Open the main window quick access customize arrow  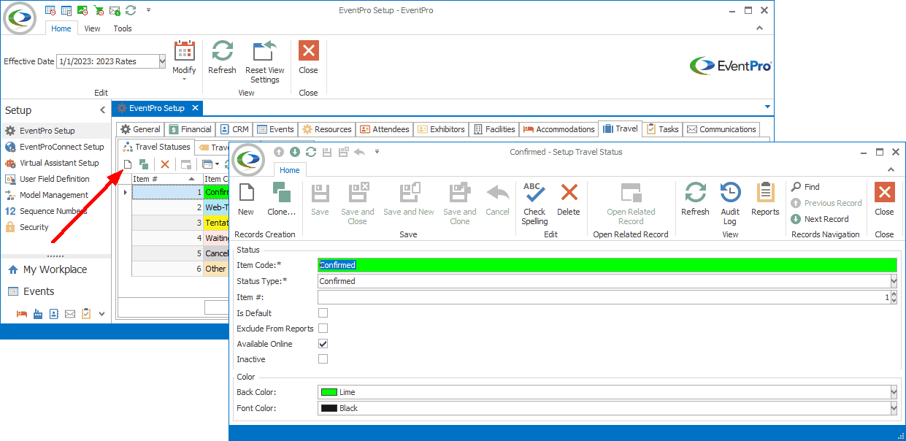[x=149, y=10]
